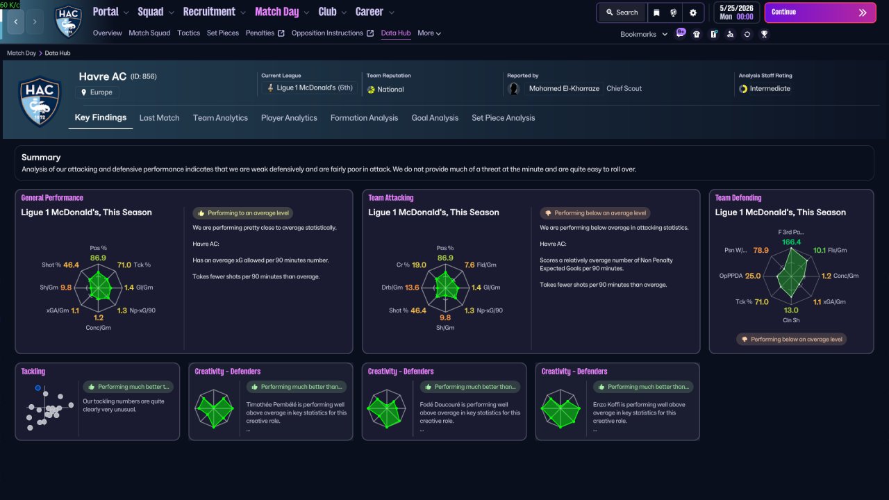
Task: Open the Overview sub-tab
Action: point(107,33)
